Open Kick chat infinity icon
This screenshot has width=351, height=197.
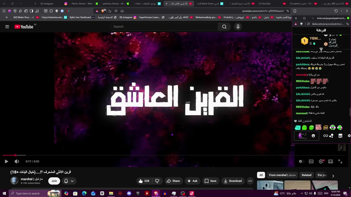[x=325, y=136]
